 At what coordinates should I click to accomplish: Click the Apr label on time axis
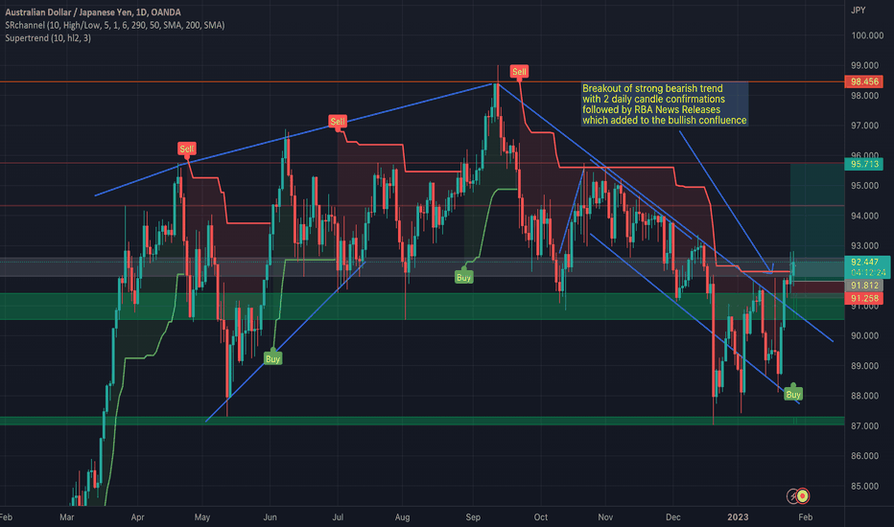click(137, 517)
